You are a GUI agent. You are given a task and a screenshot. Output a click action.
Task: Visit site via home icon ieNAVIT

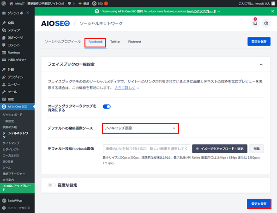click(37, 3)
